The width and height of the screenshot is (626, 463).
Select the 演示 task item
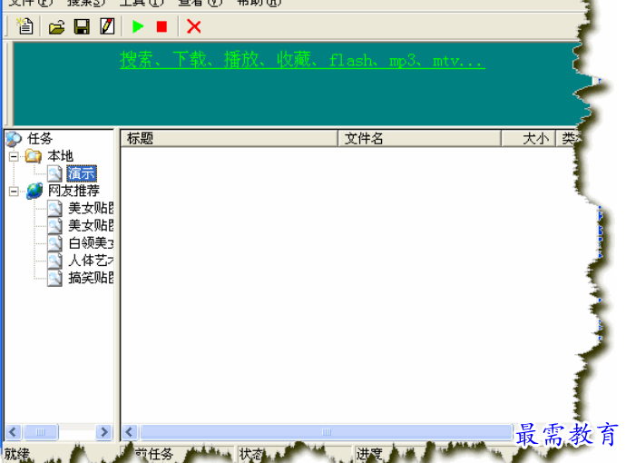click(82, 173)
